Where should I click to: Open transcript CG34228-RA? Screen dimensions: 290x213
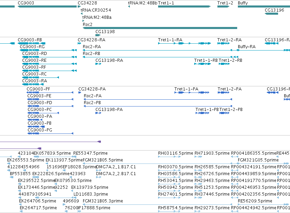[x=92, y=40]
